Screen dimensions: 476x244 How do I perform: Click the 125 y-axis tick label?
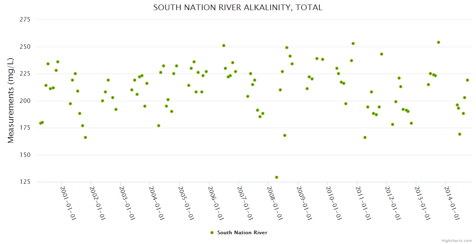tap(26, 182)
